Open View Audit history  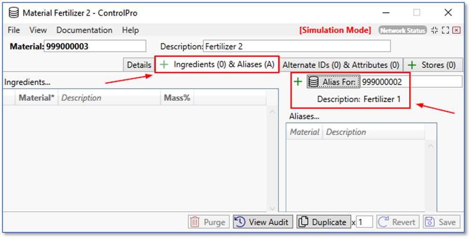point(263,222)
